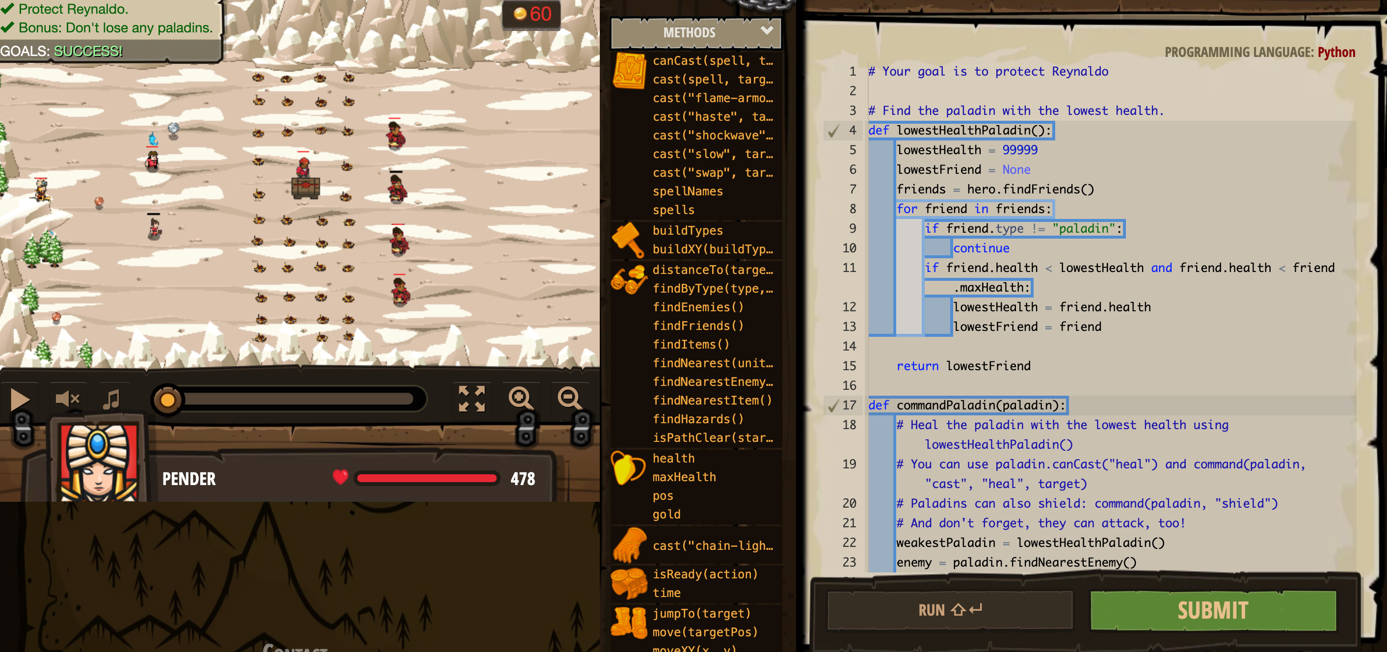Viewport: 1387px width, 652px height.
Task: Toggle the background music note icon
Action: [111, 399]
